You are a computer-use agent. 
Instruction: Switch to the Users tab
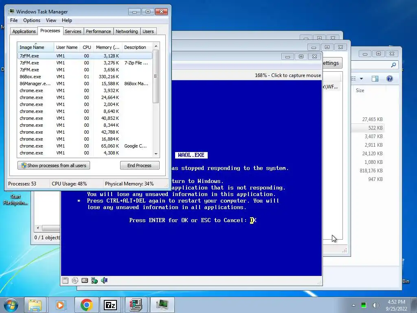point(148,31)
